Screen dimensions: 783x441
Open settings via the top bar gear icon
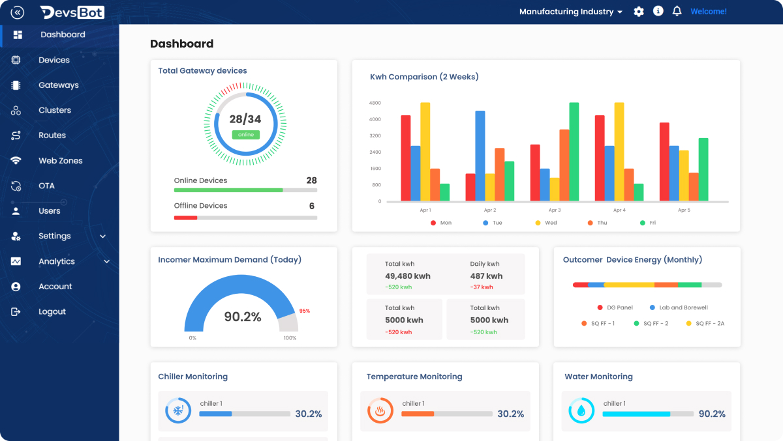(x=639, y=12)
